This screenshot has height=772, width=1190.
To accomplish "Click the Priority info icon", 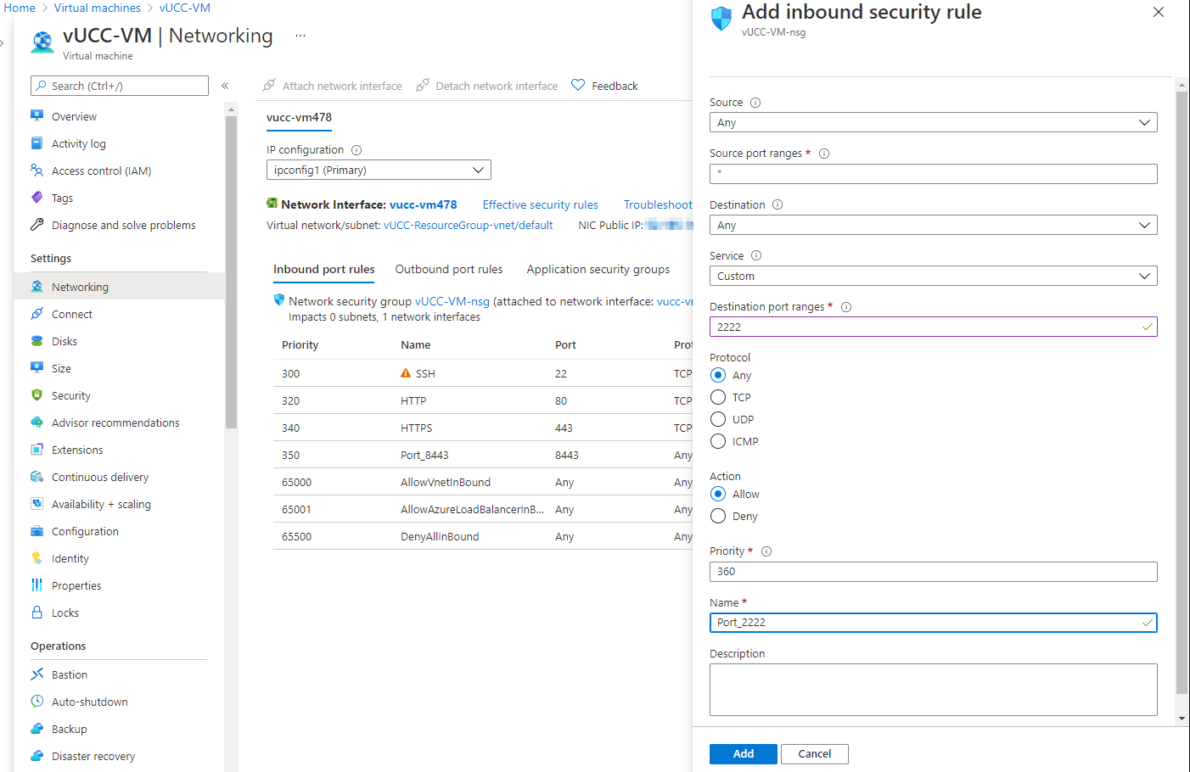I will pyautogui.click(x=766, y=551).
